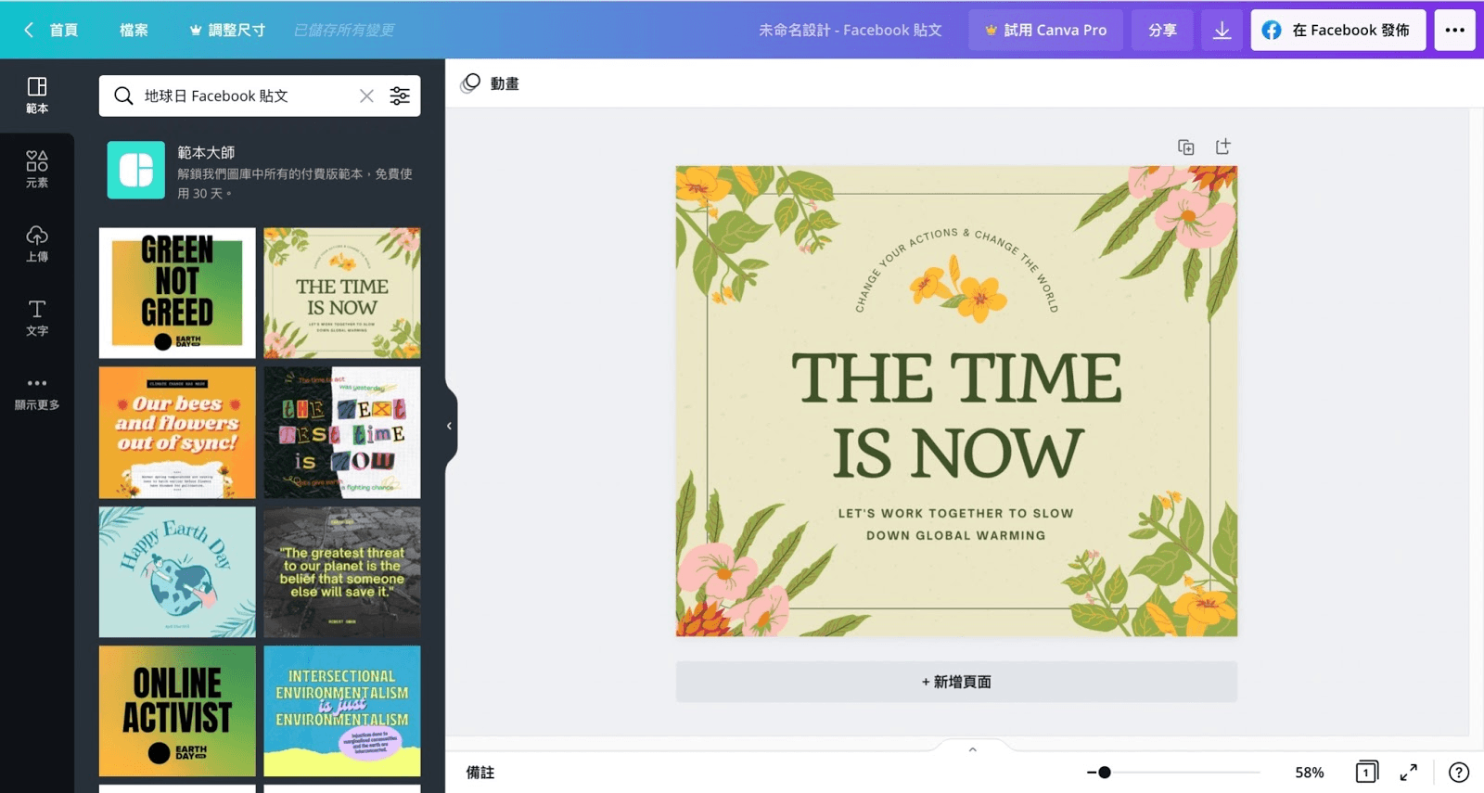Pick 'The greatest threat' quote template
Image resolution: width=1484 pixels, height=793 pixels.
click(x=342, y=571)
